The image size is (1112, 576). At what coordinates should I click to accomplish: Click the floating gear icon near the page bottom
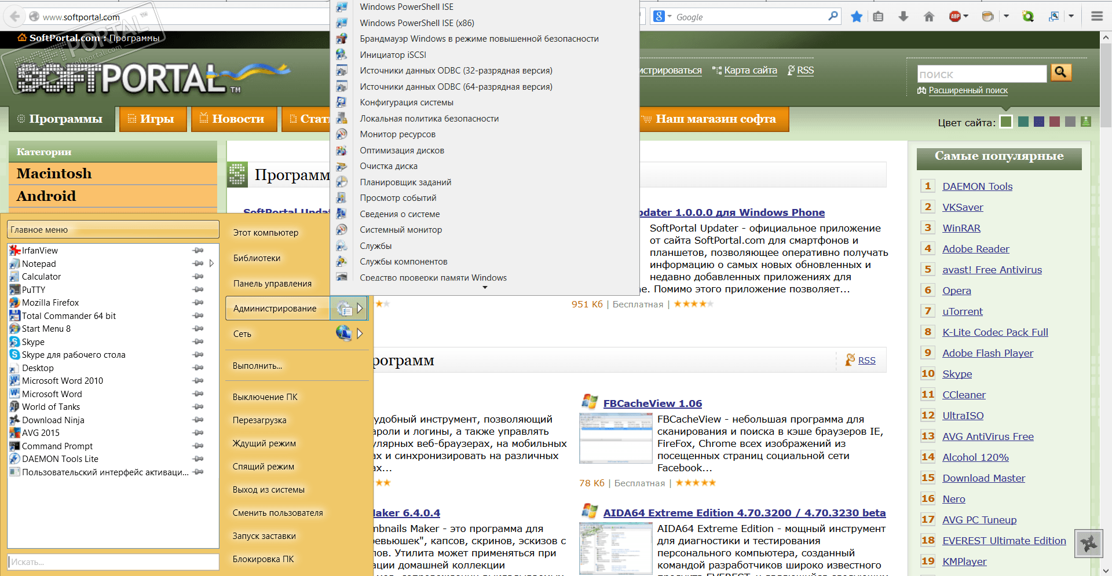point(1089,544)
